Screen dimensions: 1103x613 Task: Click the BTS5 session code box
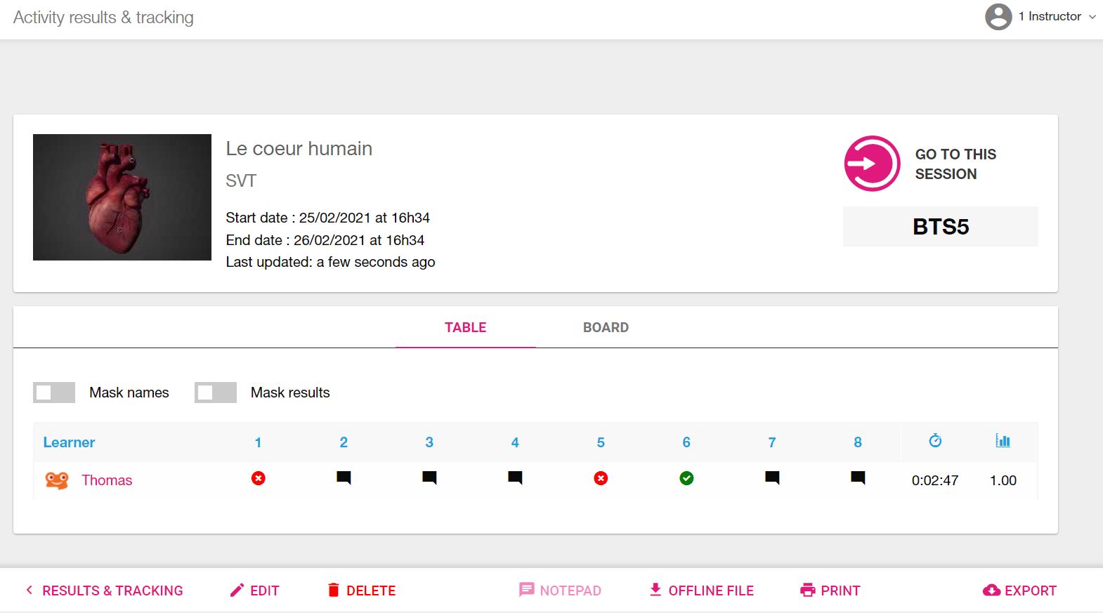click(941, 226)
